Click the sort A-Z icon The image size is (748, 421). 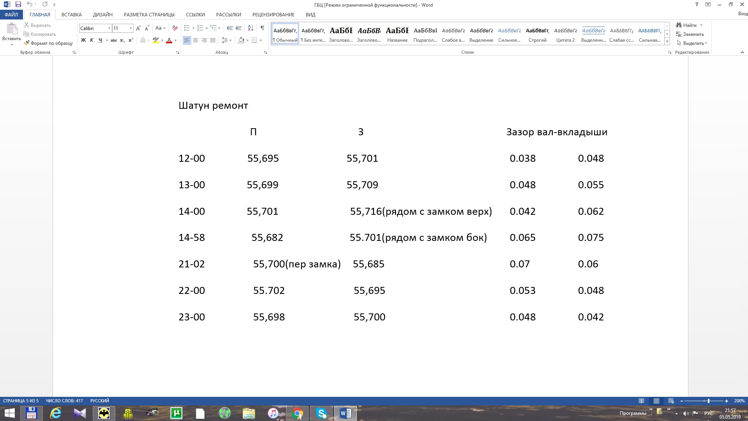point(251,28)
